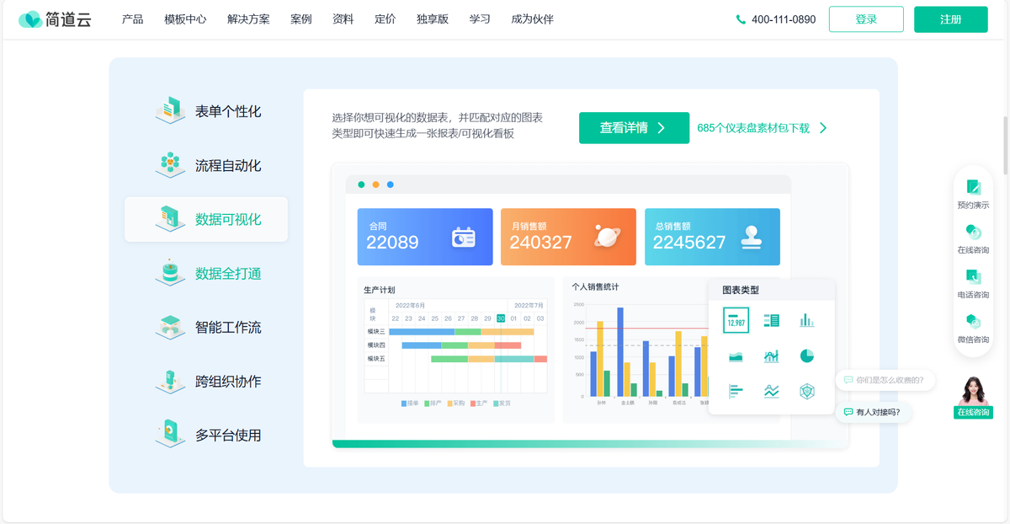Click the 电话咨询 icon
The image size is (1010, 524).
(x=973, y=277)
